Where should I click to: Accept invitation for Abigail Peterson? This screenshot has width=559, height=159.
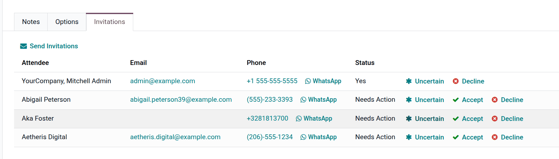(x=468, y=100)
